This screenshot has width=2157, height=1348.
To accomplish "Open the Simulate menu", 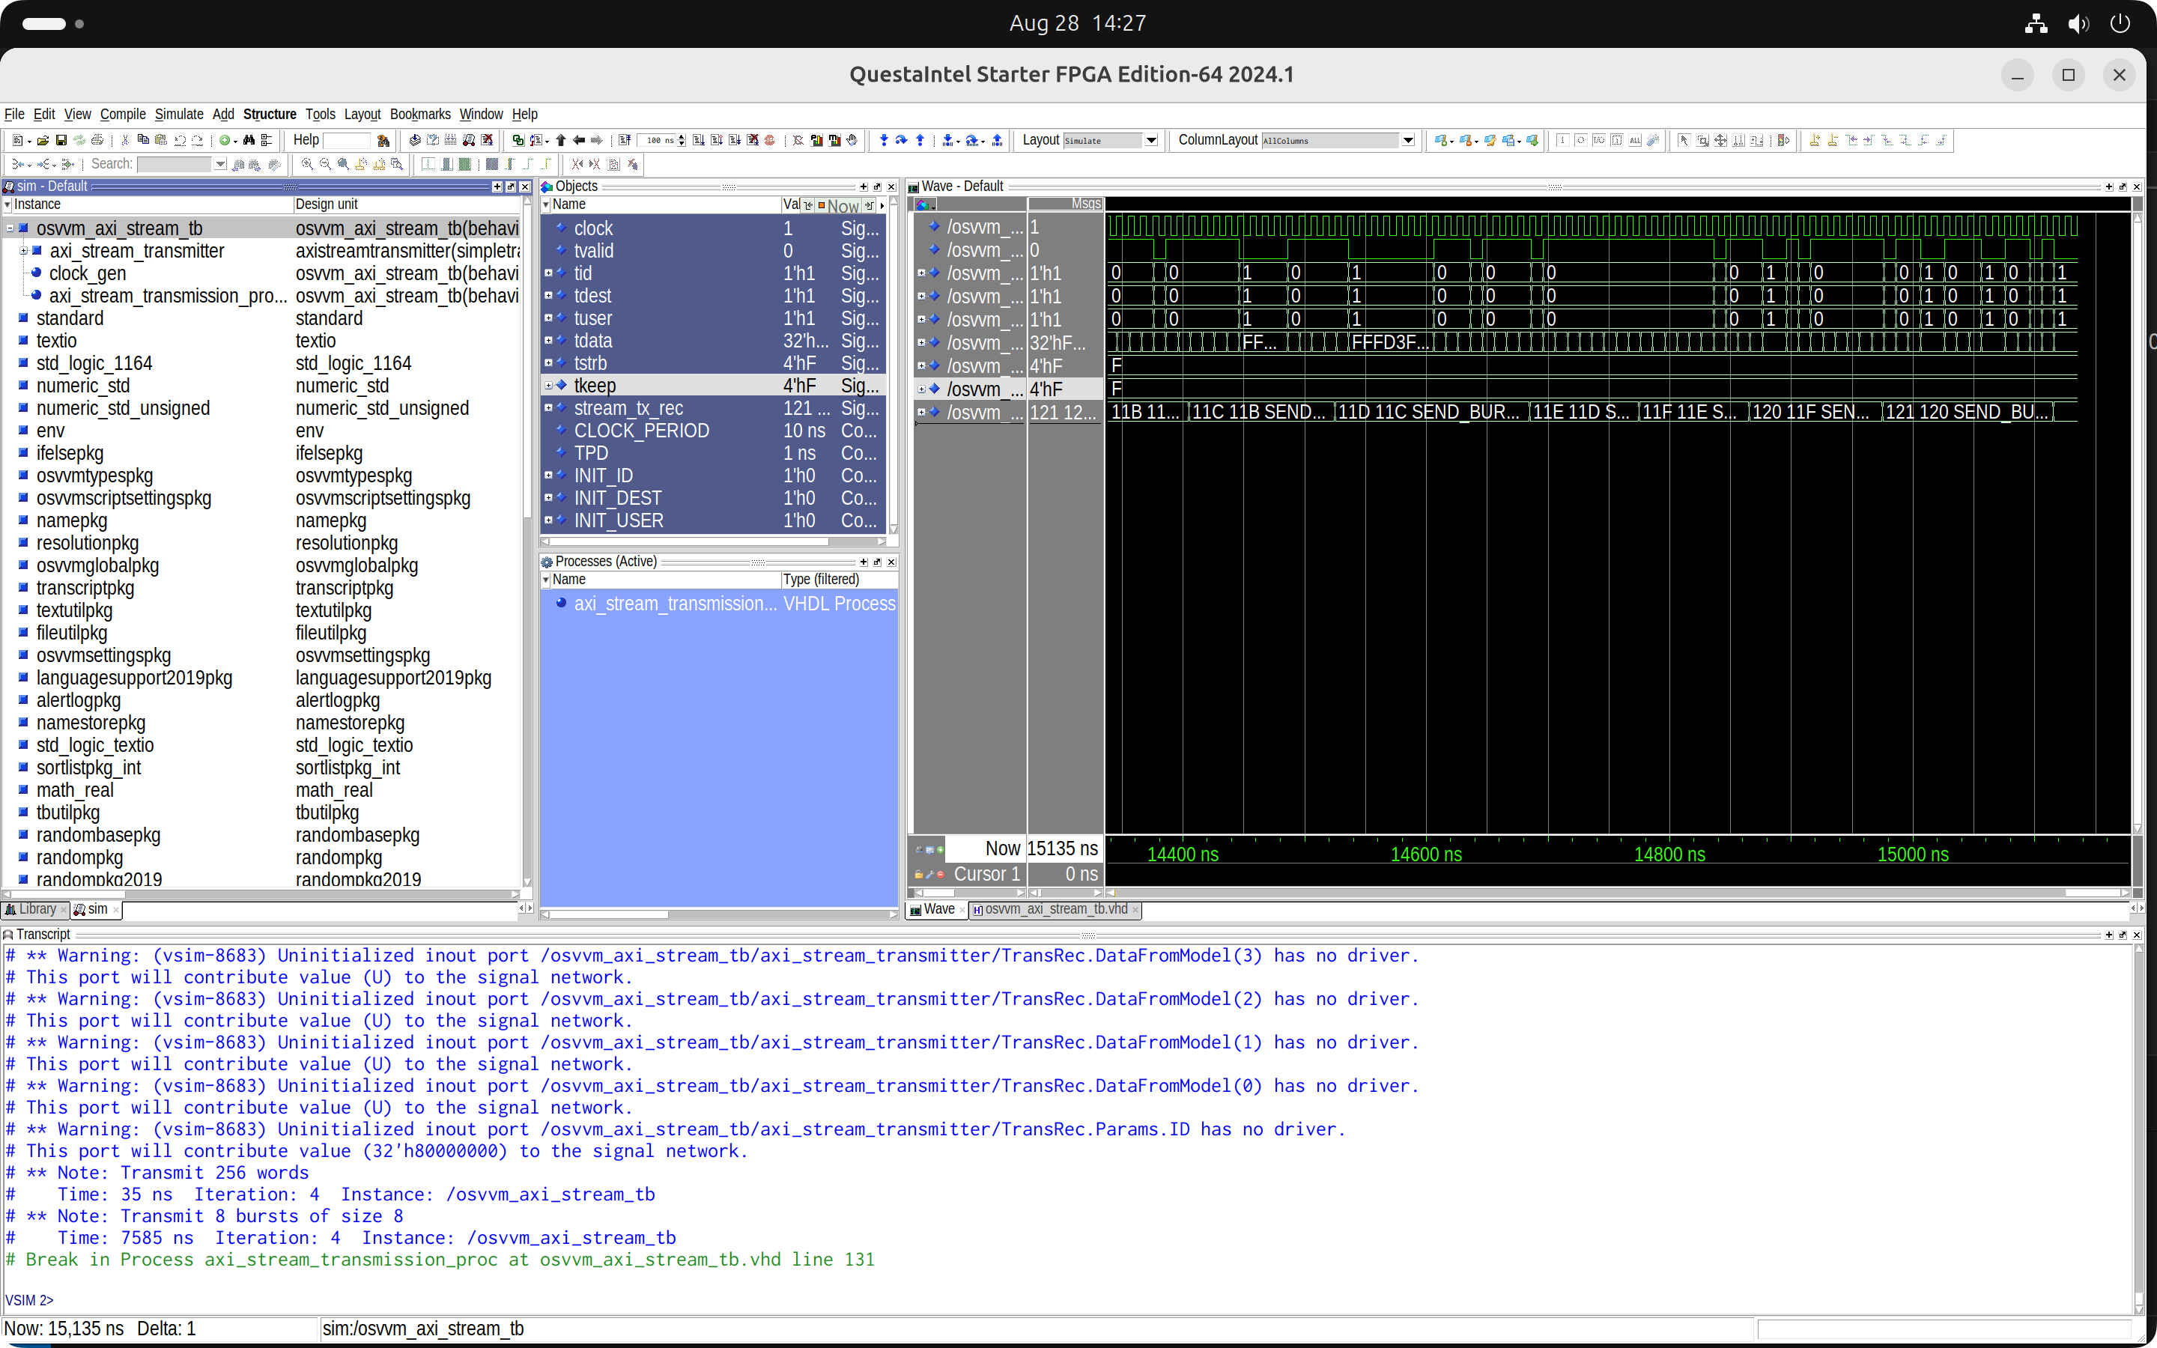I will pos(178,114).
